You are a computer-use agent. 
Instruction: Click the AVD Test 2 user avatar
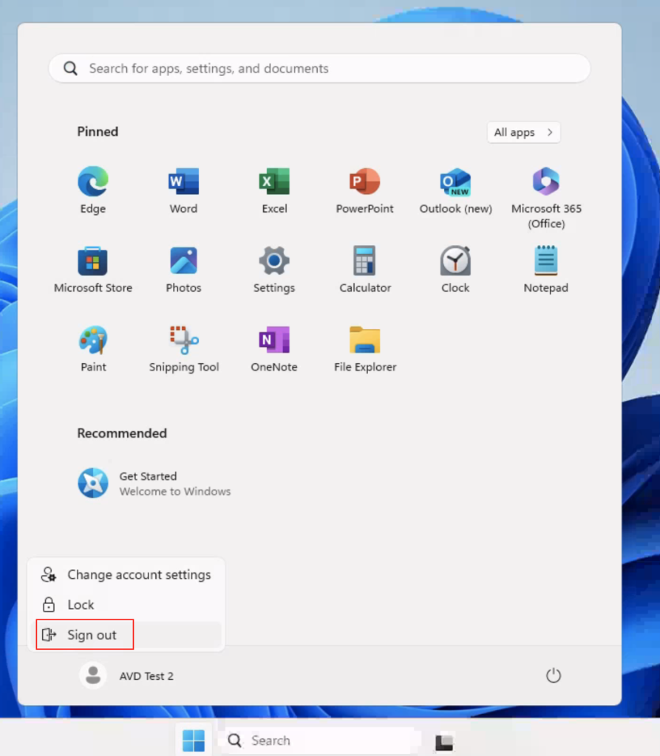(x=92, y=676)
